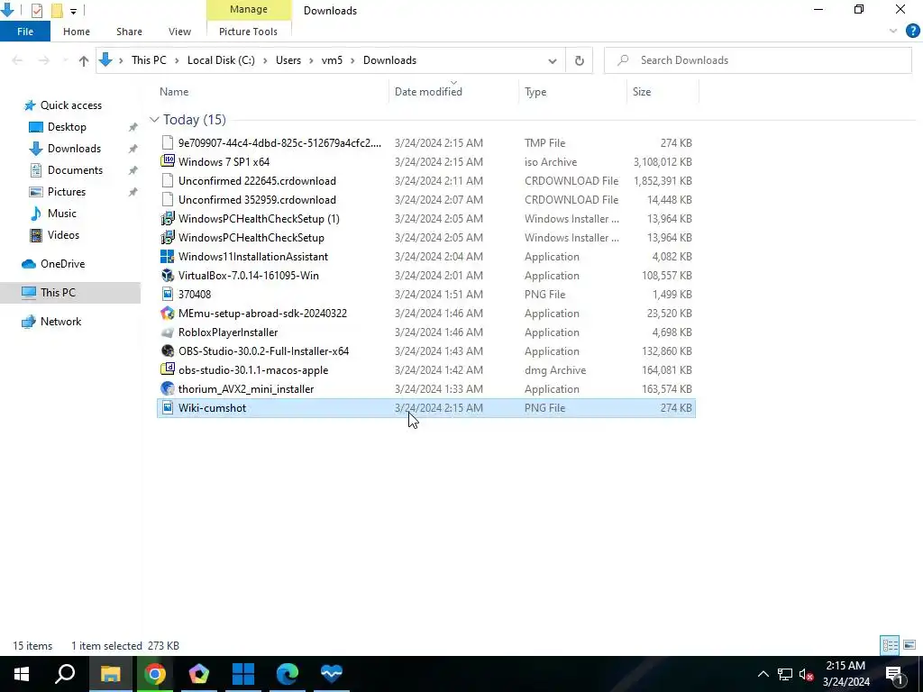Open Microsoft Edge from taskbar
Screen dimensions: 923x692
[x=288, y=674]
